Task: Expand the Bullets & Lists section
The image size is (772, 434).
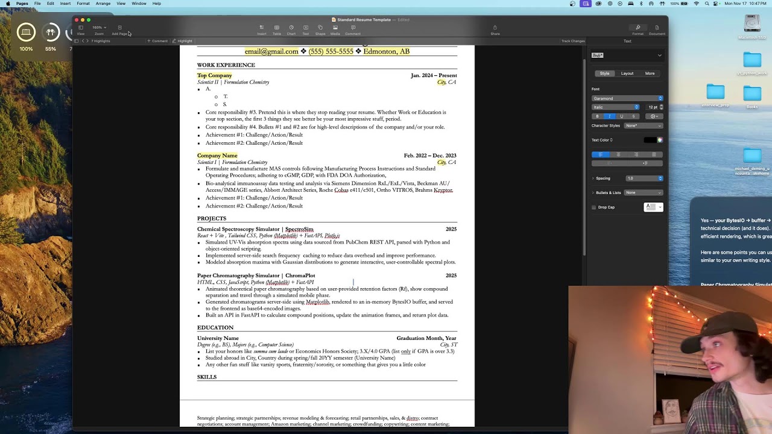Action: click(593, 193)
